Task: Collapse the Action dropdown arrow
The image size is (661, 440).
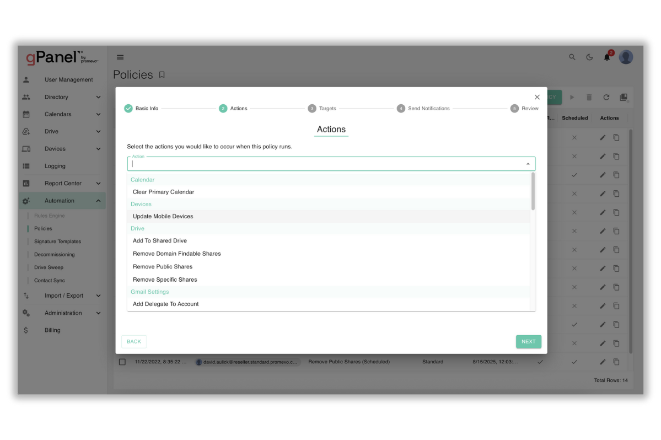Action: coord(528,164)
